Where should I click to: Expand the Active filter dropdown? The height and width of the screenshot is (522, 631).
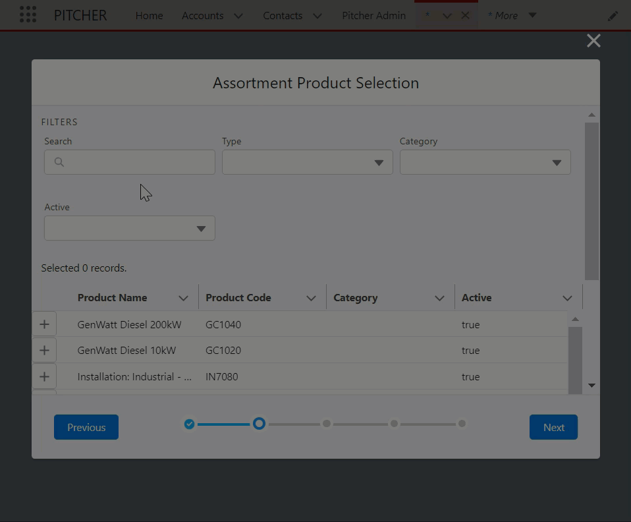[x=129, y=229]
